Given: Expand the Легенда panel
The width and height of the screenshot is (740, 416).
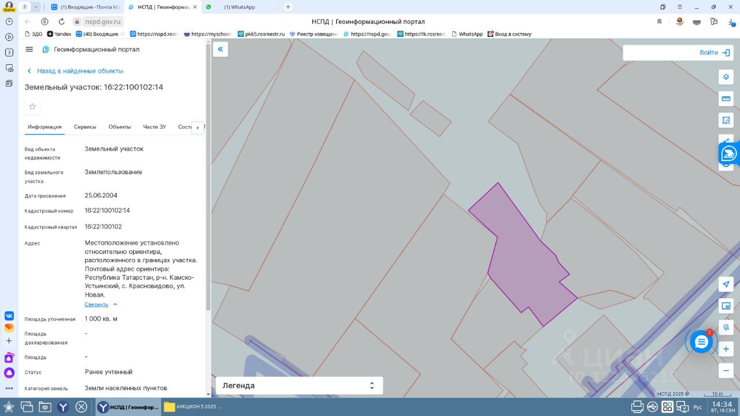Looking at the screenshot, I should (299, 385).
